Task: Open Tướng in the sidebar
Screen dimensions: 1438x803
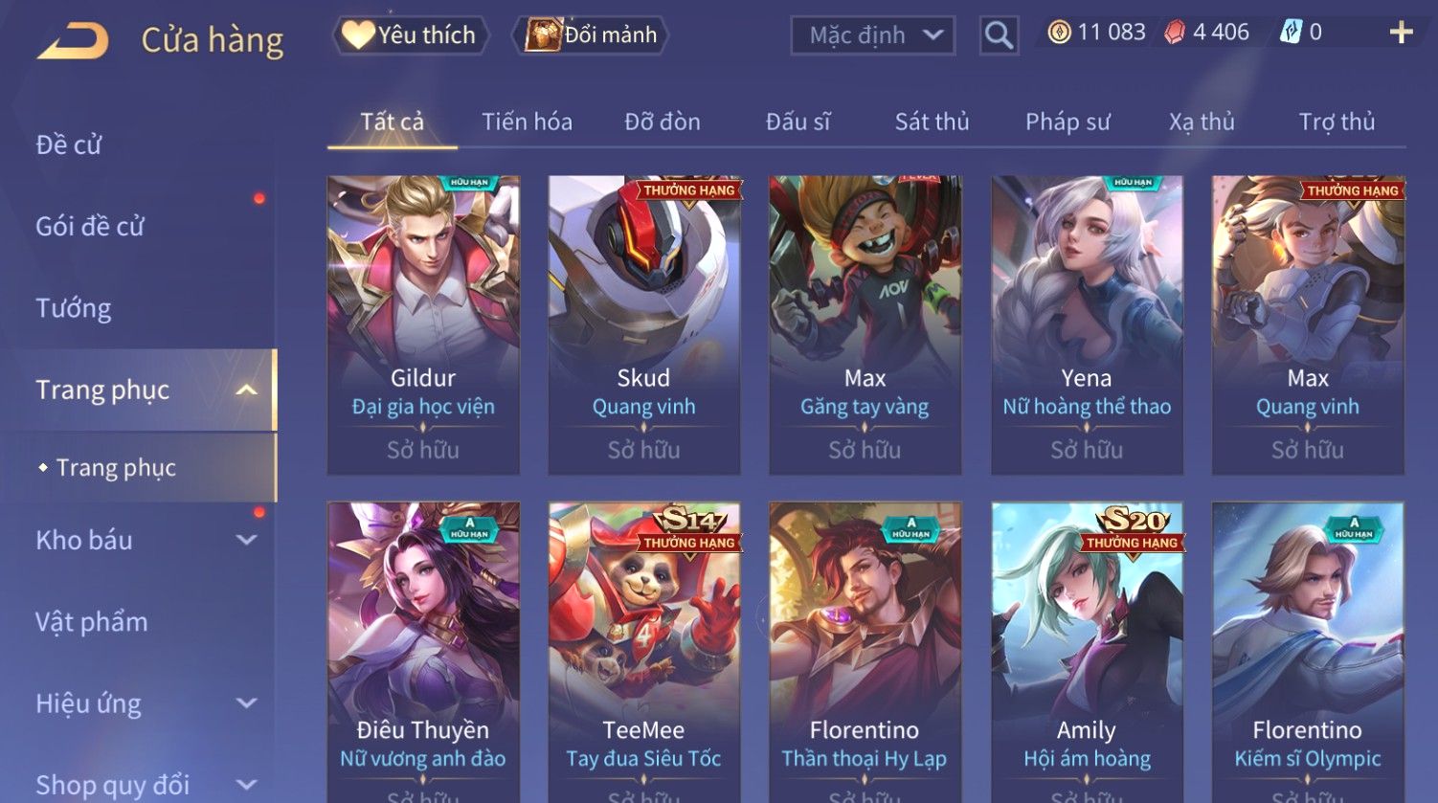Action: coord(74,308)
